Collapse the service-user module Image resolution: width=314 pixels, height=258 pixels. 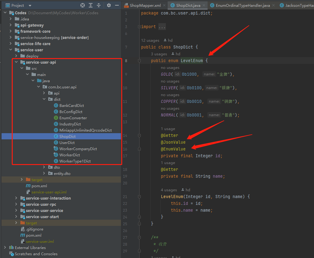click(11, 50)
